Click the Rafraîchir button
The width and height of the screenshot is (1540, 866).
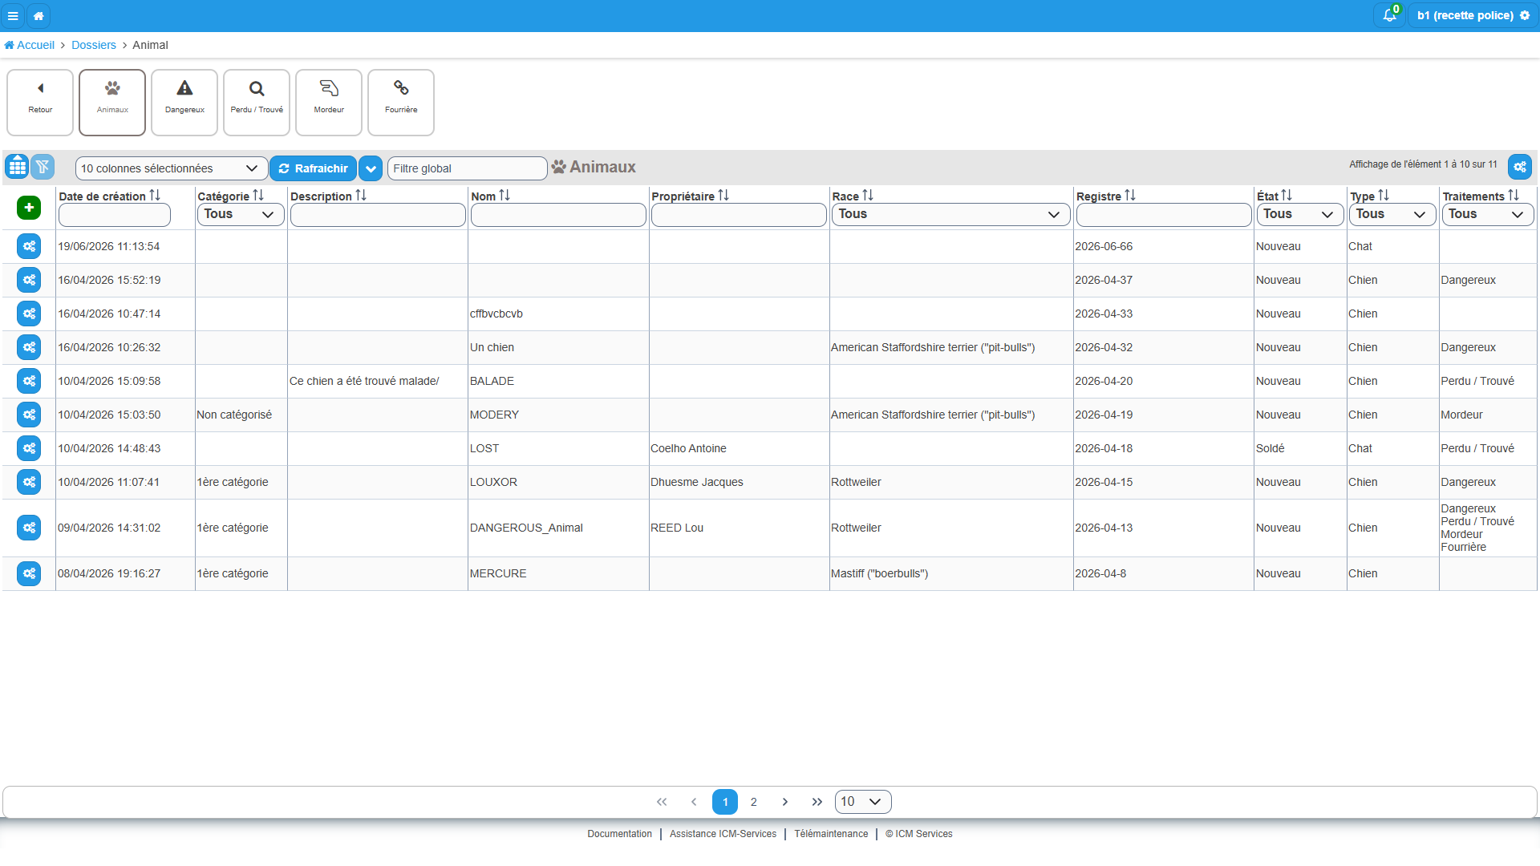(x=313, y=168)
